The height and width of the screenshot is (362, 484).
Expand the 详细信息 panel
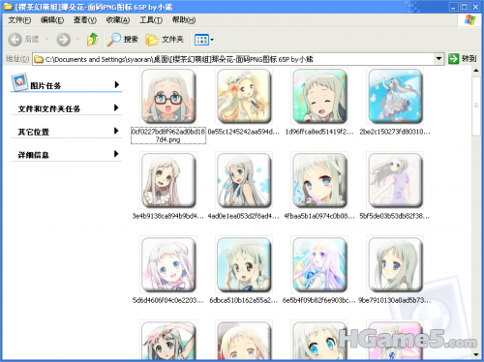click(117, 154)
